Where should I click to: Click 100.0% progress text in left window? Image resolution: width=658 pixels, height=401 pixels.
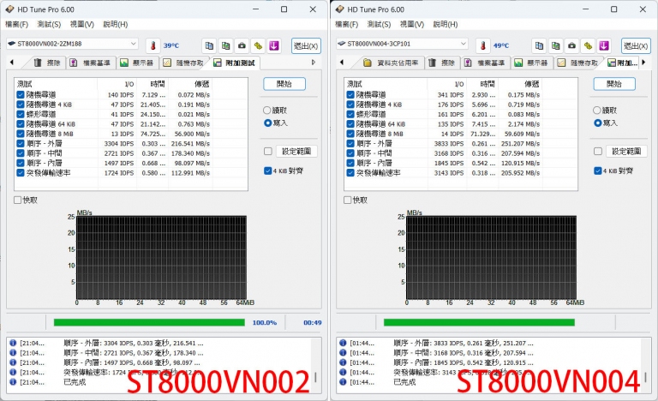click(265, 322)
